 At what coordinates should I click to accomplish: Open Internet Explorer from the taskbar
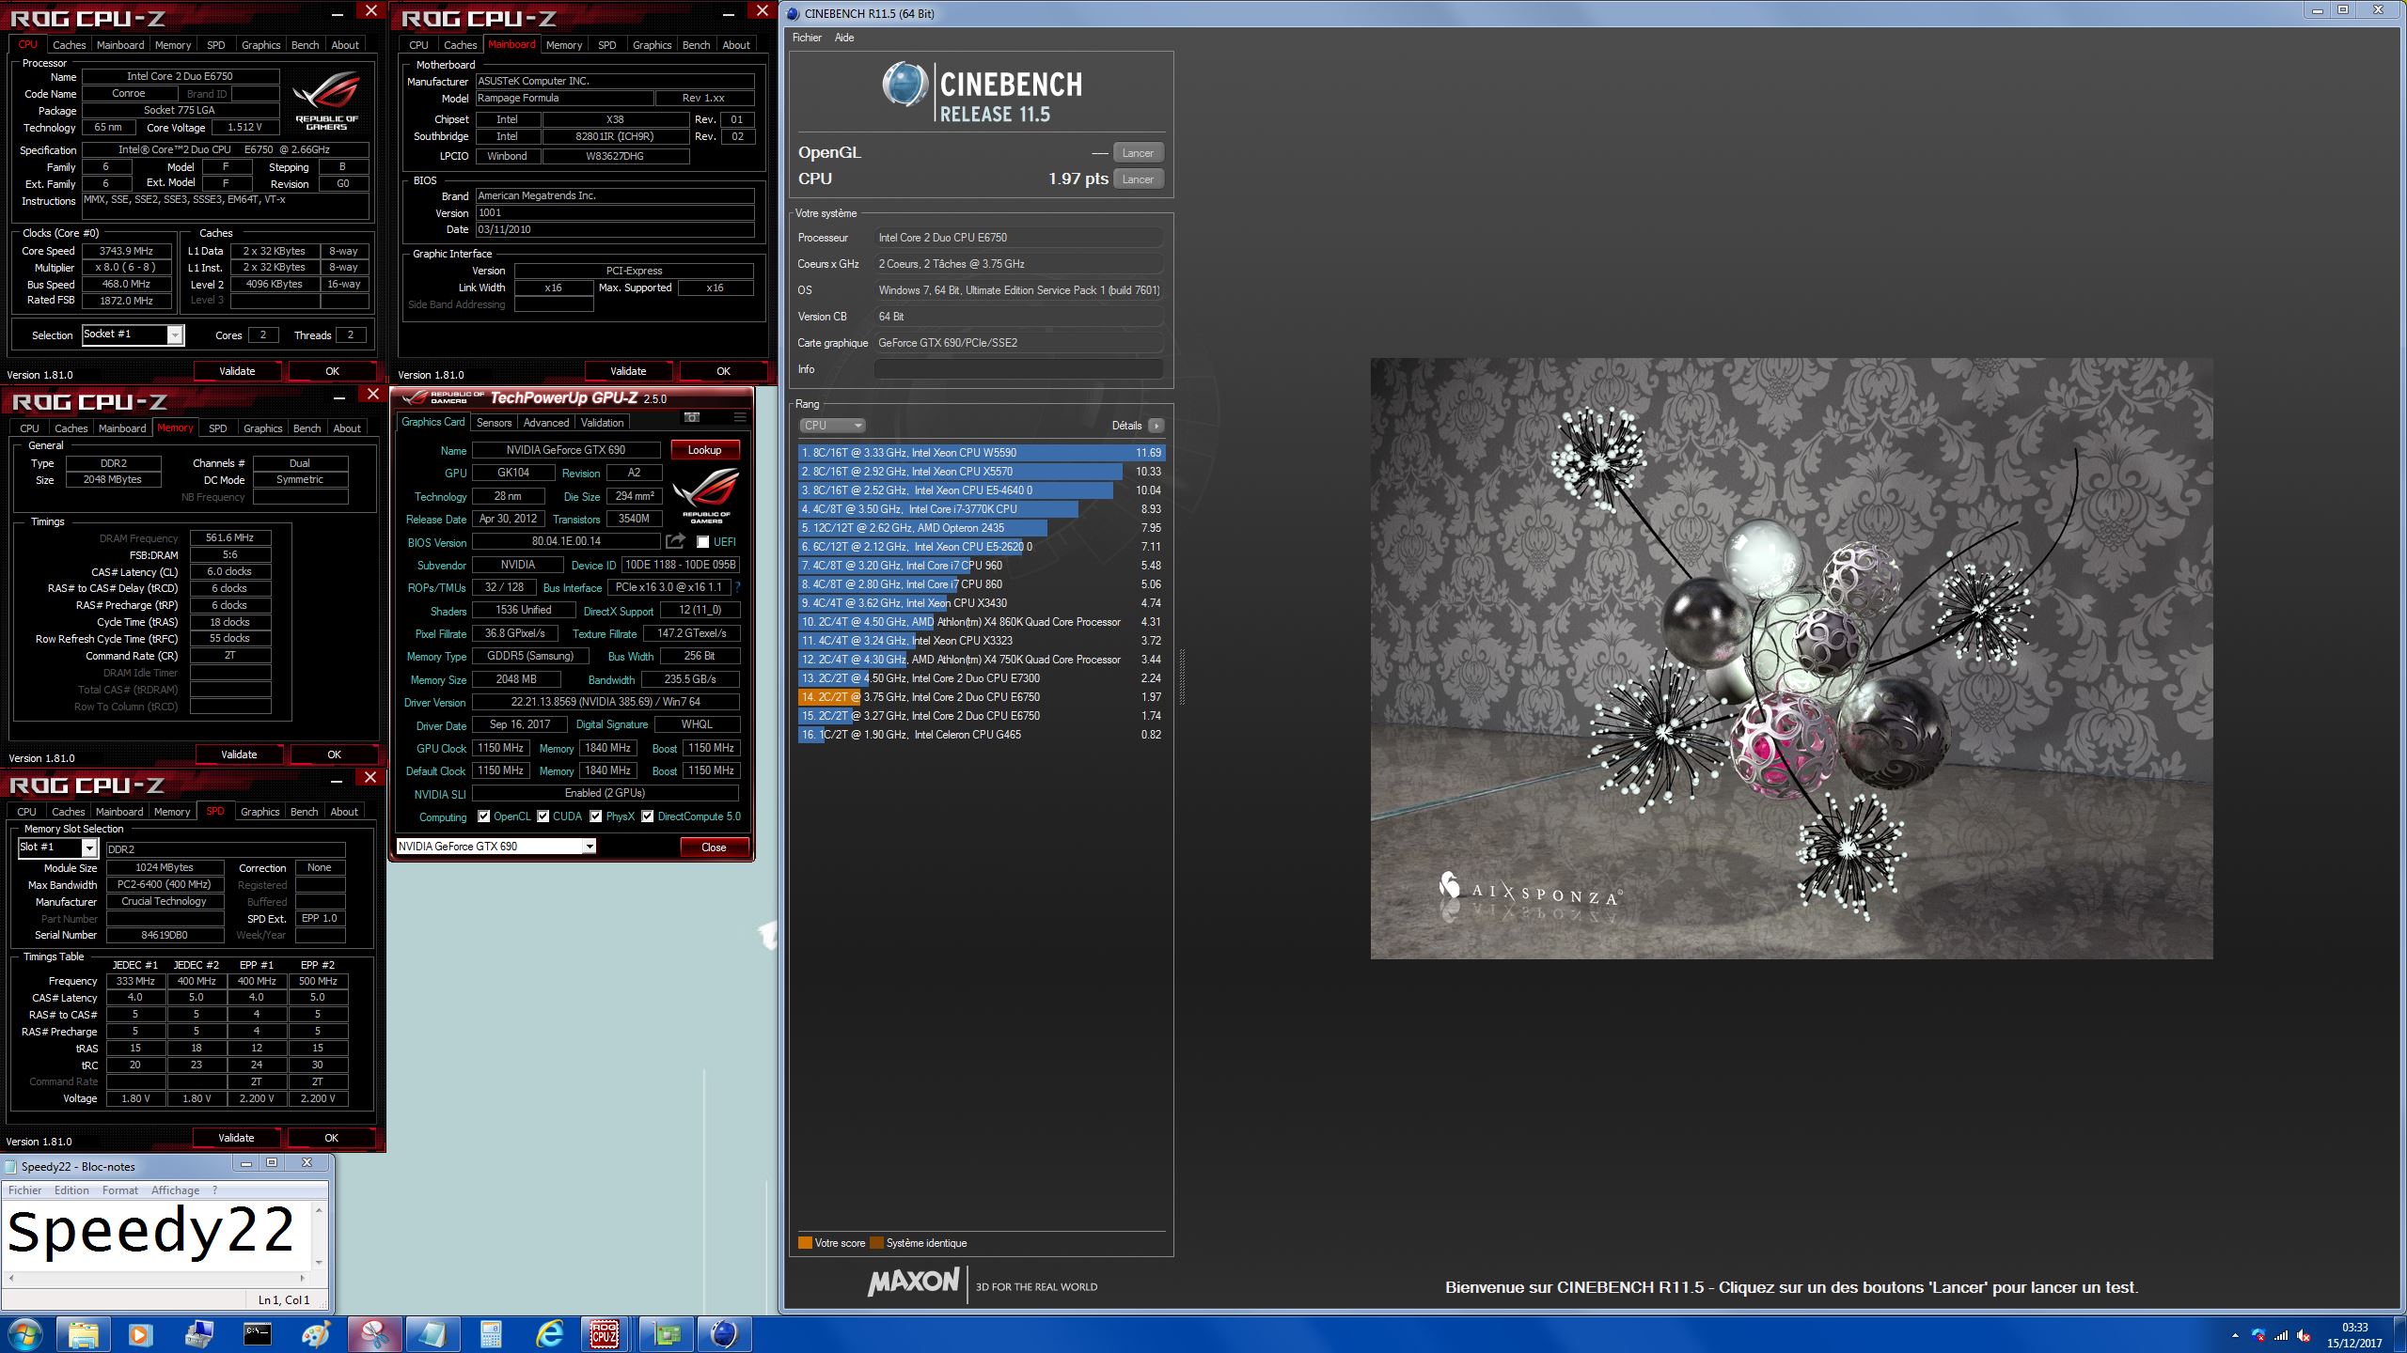(548, 1334)
